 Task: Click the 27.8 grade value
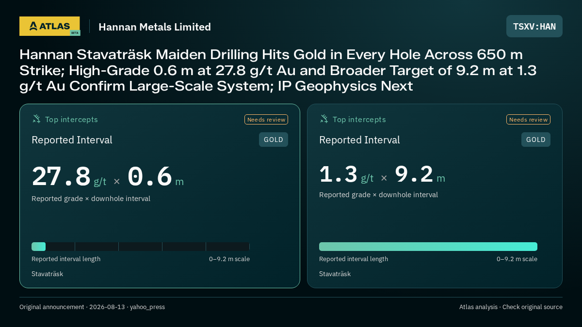click(62, 176)
